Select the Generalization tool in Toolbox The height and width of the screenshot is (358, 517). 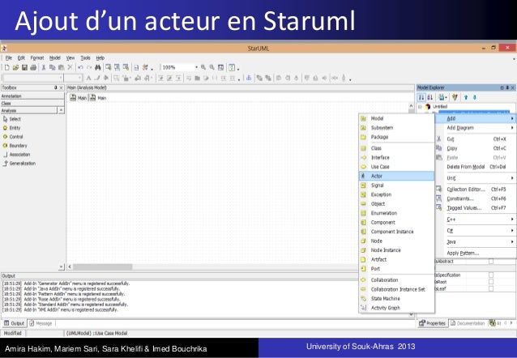pyautogui.click(x=19, y=164)
